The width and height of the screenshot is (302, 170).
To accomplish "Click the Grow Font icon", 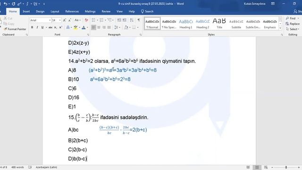I will [x=65, y=20].
